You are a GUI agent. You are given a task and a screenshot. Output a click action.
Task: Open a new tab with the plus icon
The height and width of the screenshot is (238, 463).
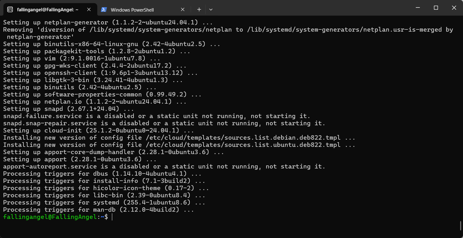(199, 9)
